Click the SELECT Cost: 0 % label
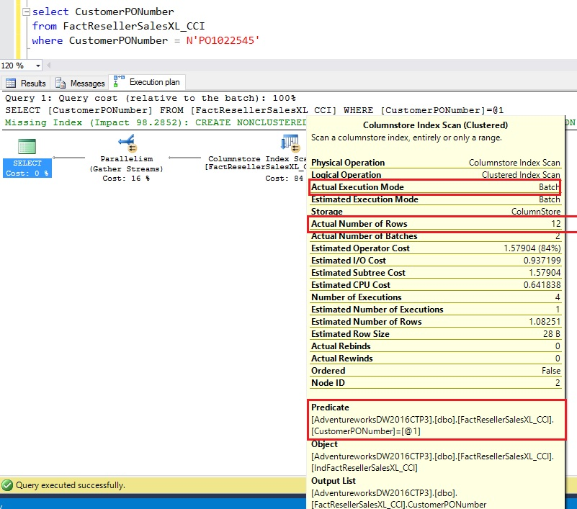This screenshot has height=509, width=577. tap(27, 168)
